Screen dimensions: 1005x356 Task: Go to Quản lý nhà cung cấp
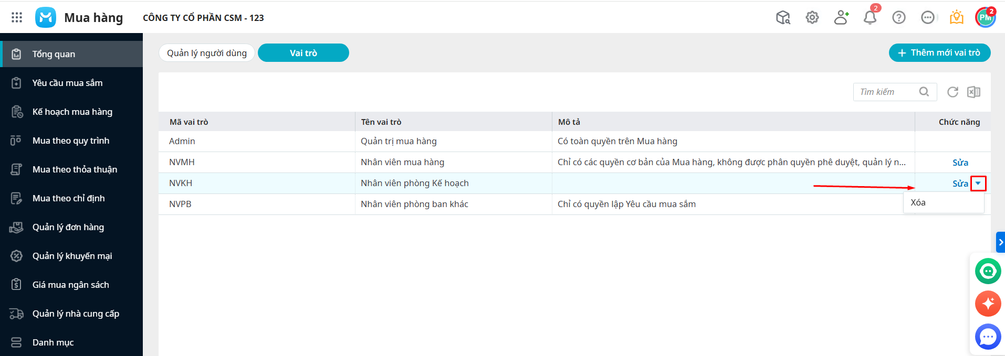pyautogui.click(x=71, y=314)
